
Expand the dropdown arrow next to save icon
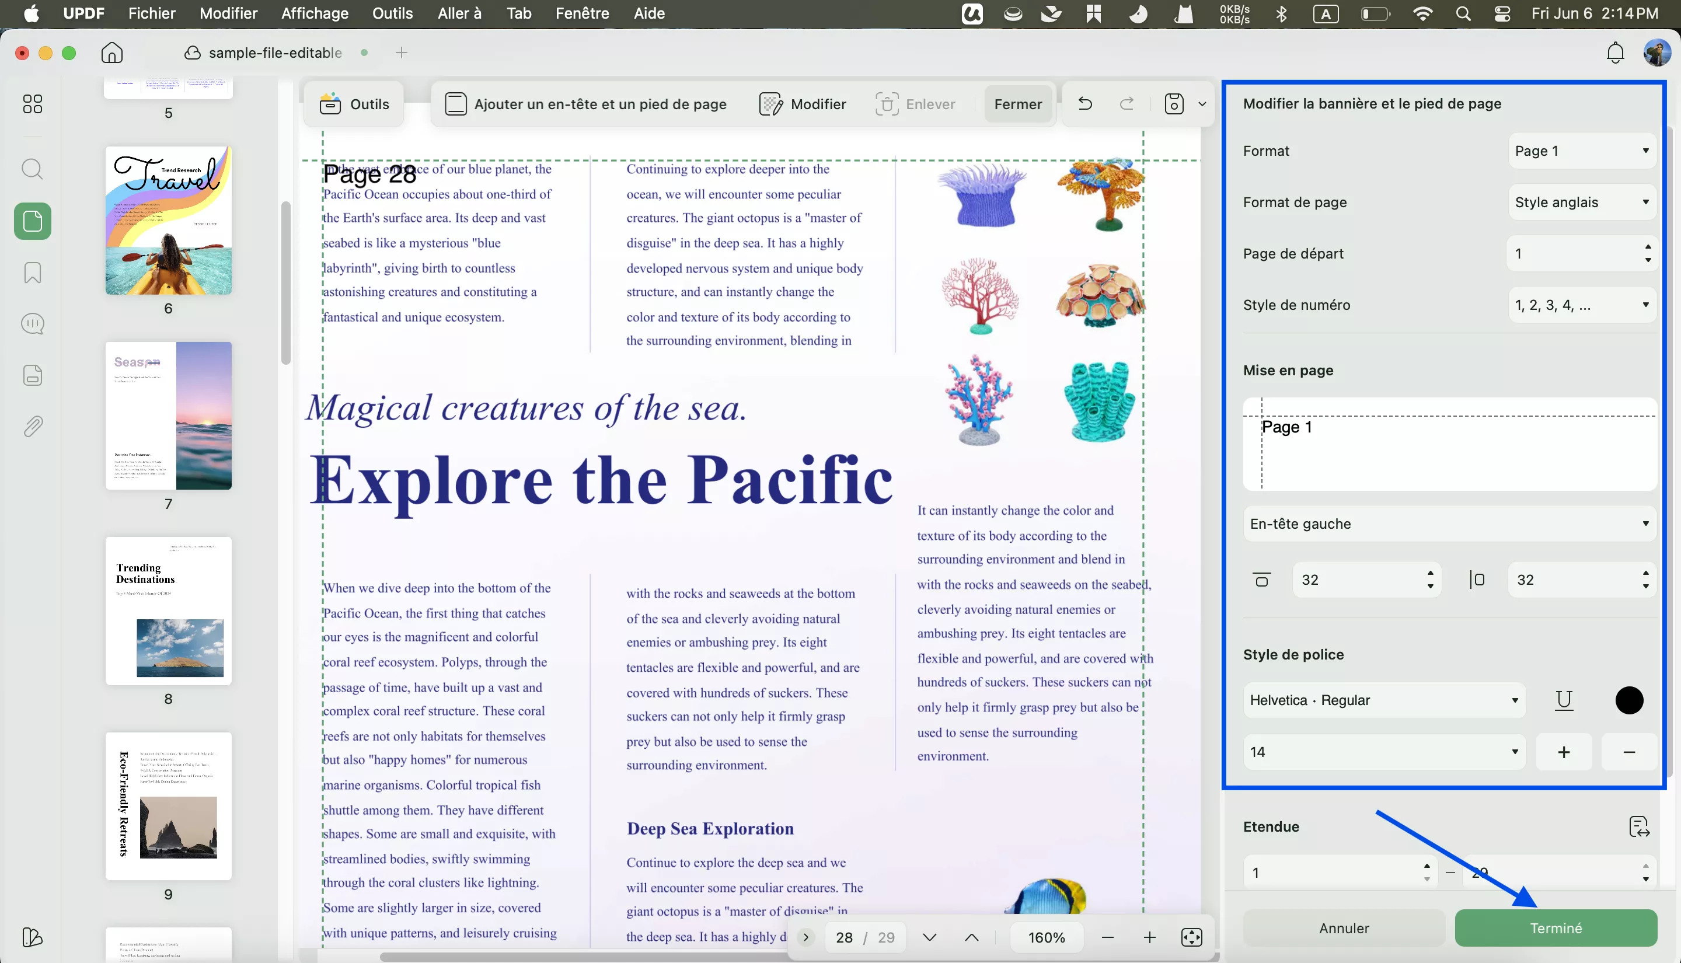pyautogui.click(x=1202, y=104)
